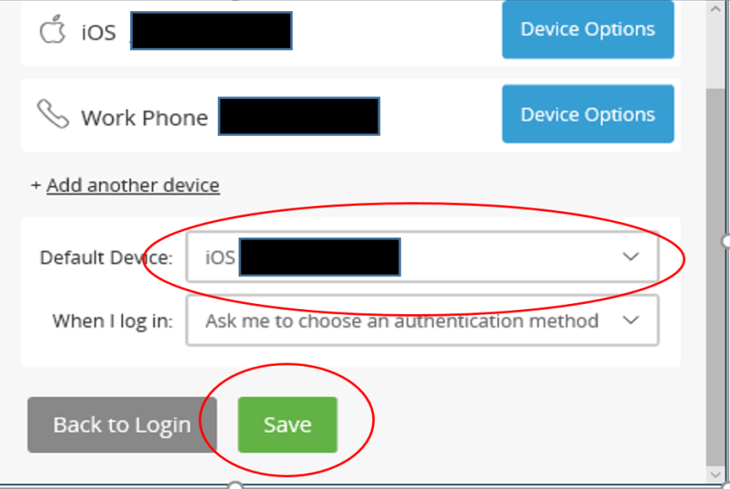Click the green Save button
This screenshot has width=730, height=489.
coord(287,424)
